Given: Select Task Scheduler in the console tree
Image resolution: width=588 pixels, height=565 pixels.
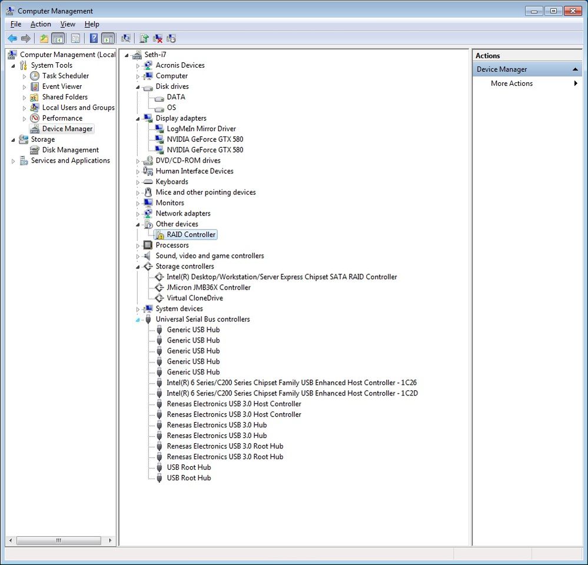Looking at the screenshot, I should coord(65,76).
